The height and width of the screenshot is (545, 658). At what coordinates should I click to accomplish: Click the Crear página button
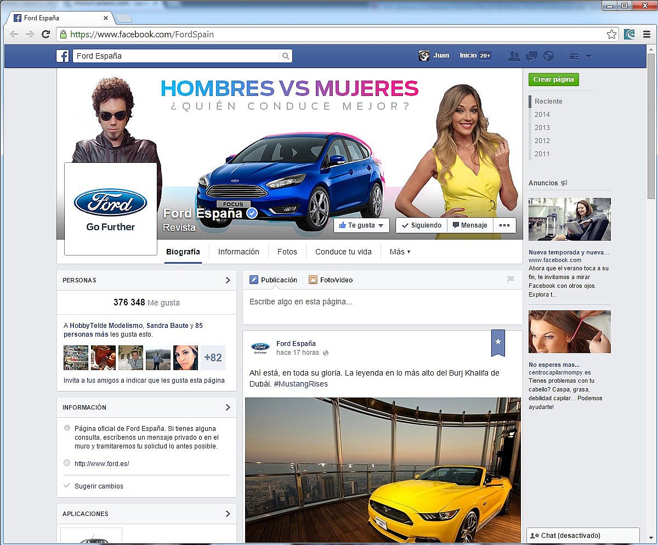click(554, 80)
